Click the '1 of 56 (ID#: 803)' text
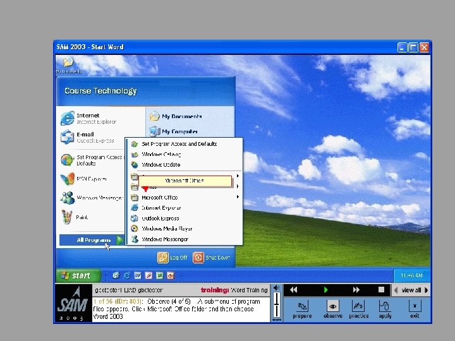 click(x=118, y=301)
